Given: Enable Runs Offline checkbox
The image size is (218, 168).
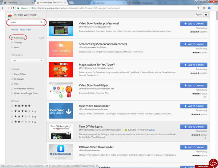Looking at the screenshot, I should click(x=12, y=74).
